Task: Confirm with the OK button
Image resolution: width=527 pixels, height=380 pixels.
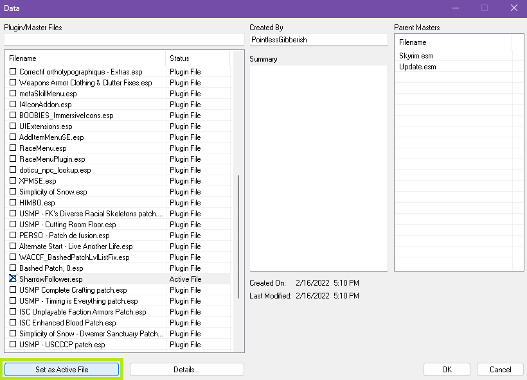Action: click(447, 370)
